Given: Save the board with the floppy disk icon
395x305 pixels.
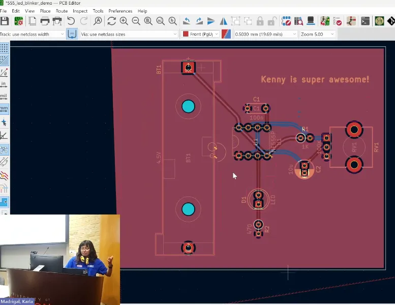Looking at the screenshot, I should point(4,21).
